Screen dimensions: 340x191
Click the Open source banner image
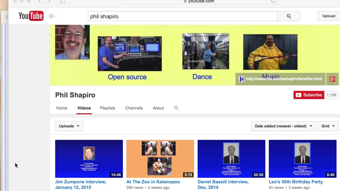(x=130, y=54)
